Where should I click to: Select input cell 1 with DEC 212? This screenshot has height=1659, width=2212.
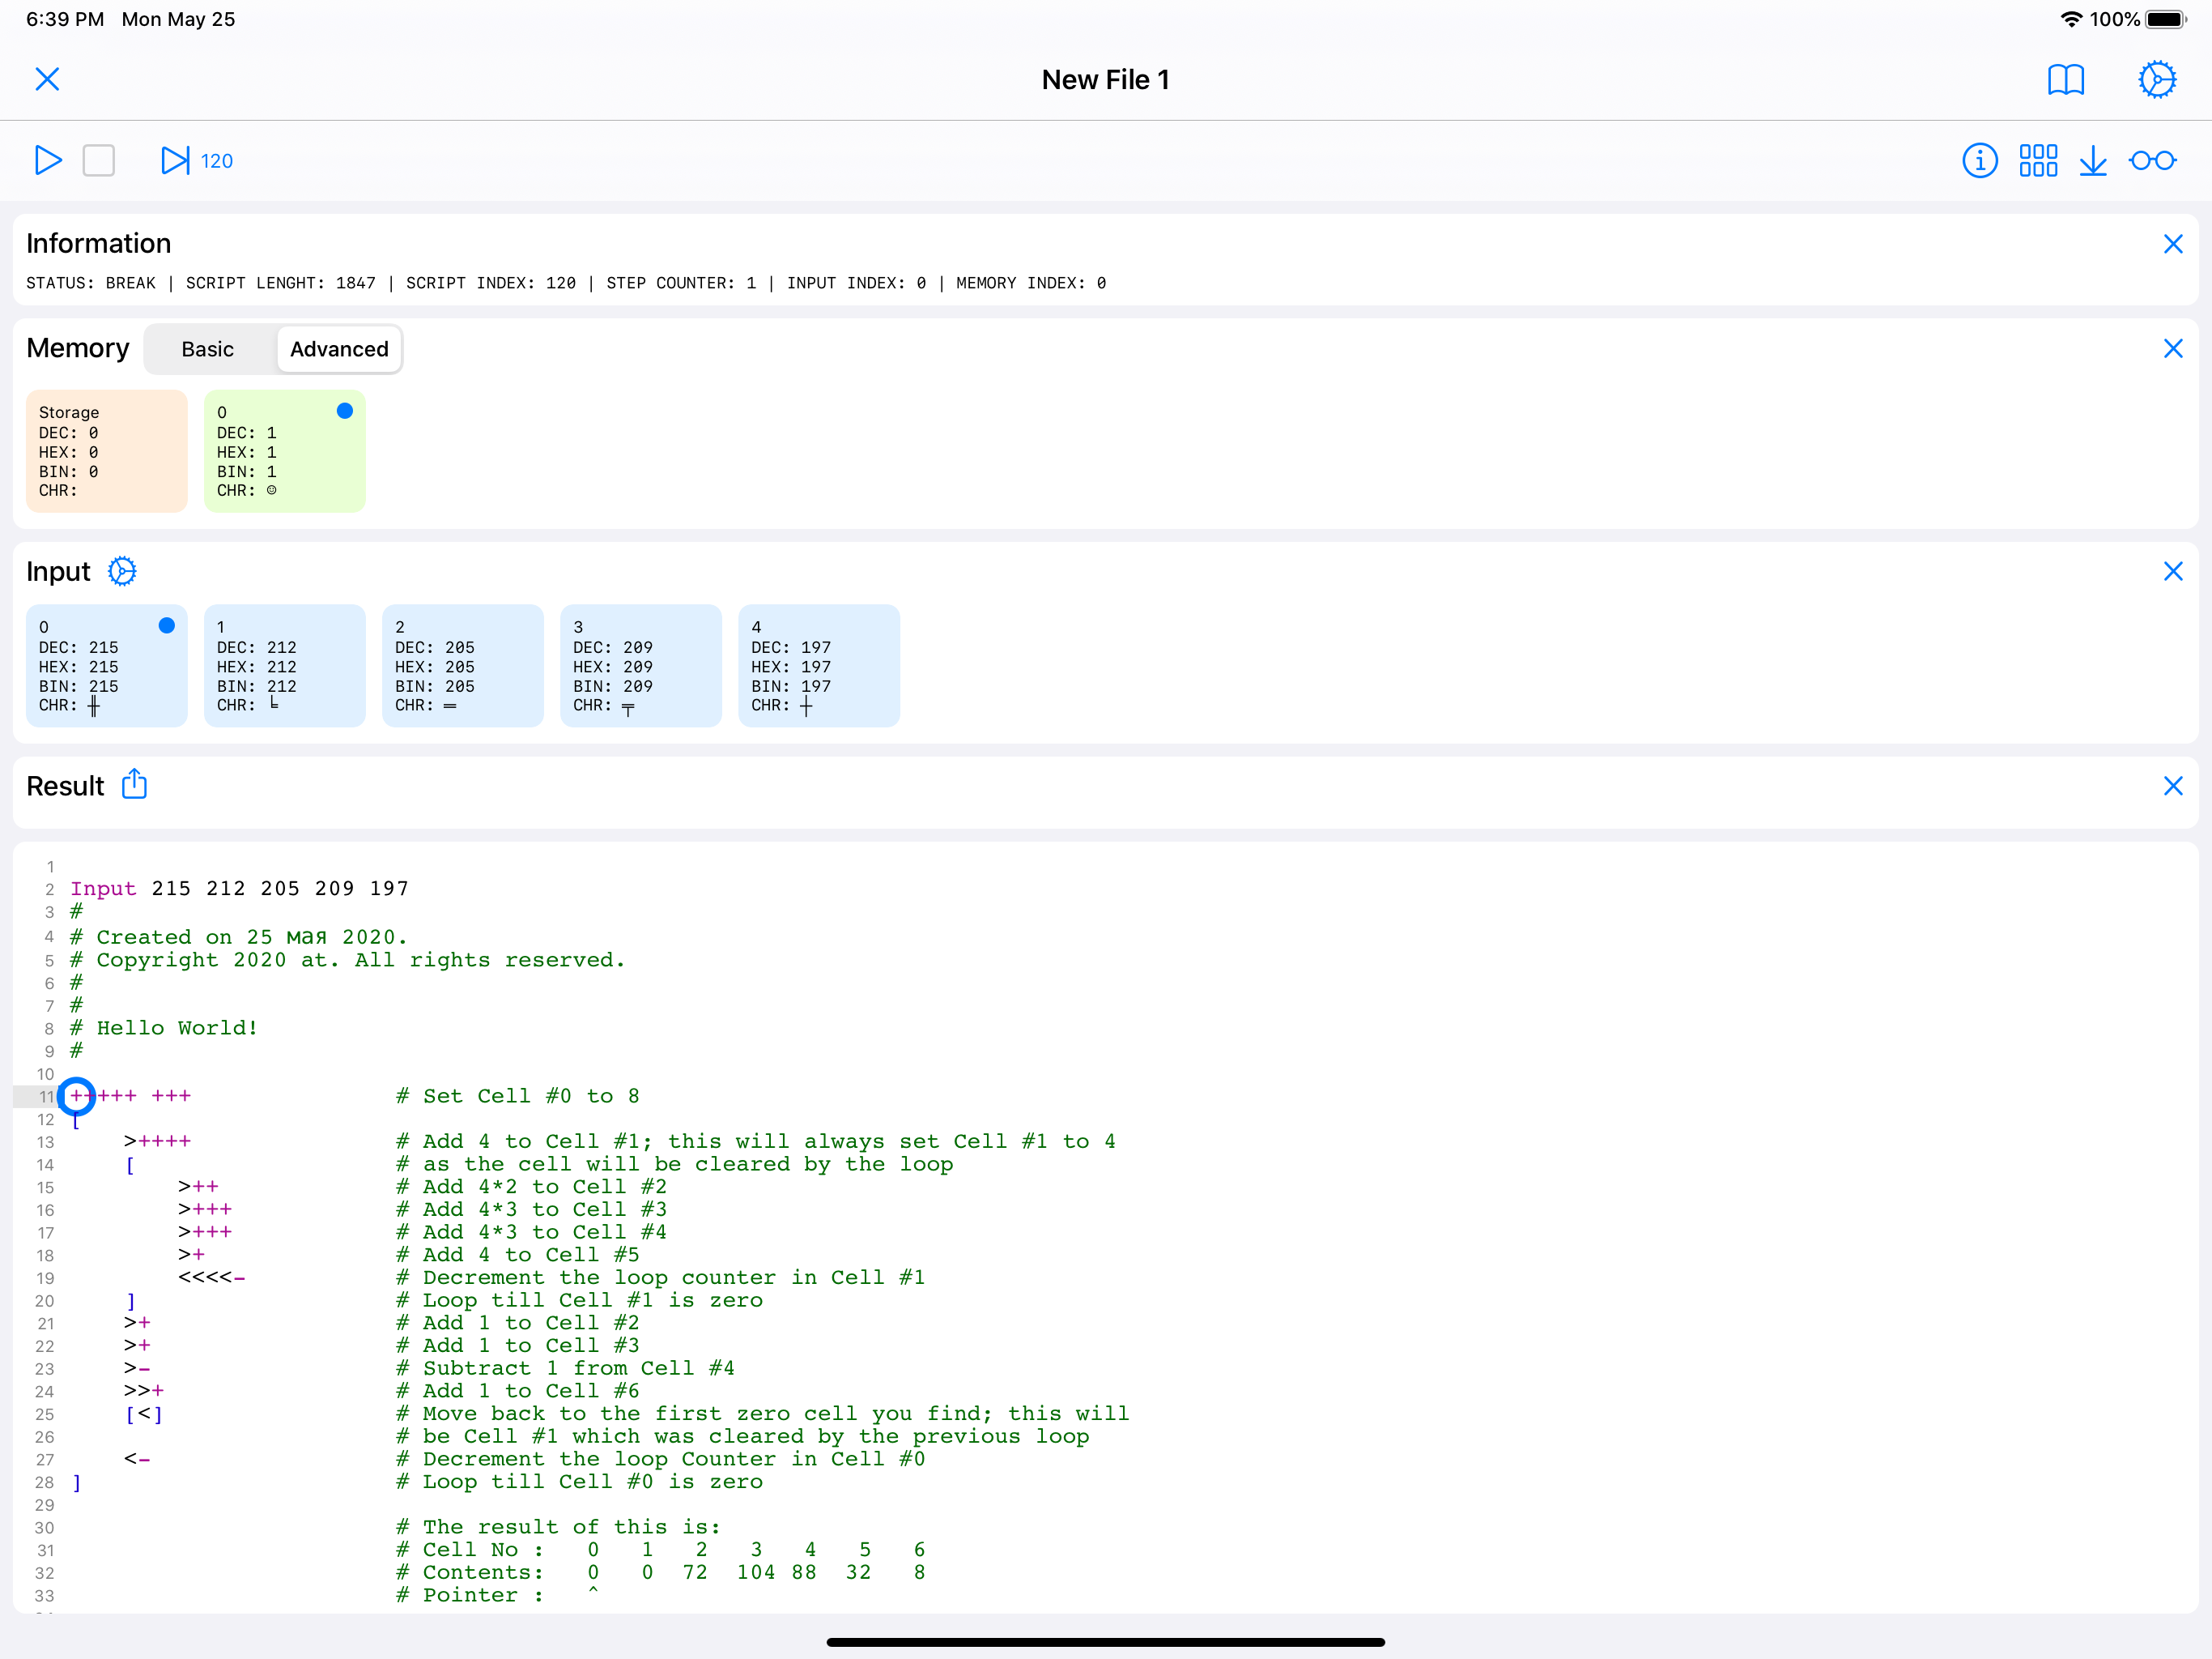tap(284, 665)
